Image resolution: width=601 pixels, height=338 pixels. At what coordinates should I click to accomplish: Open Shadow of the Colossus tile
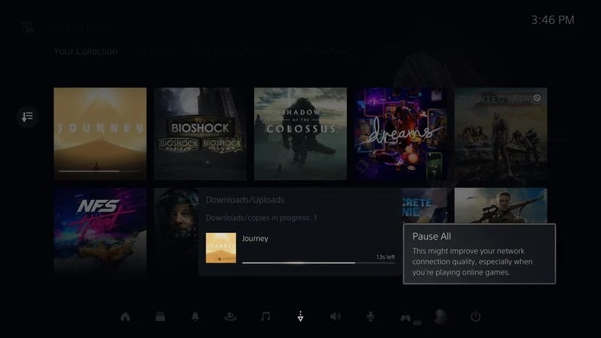(300, 134)
